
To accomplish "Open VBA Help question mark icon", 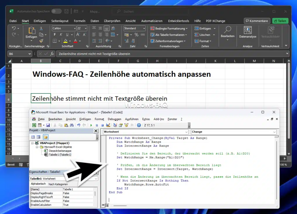I will (139, 125).
